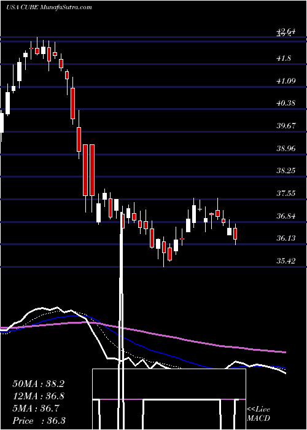
Task: Click the 5MA : 36.7 readout
Action: [x=36, y=408]
